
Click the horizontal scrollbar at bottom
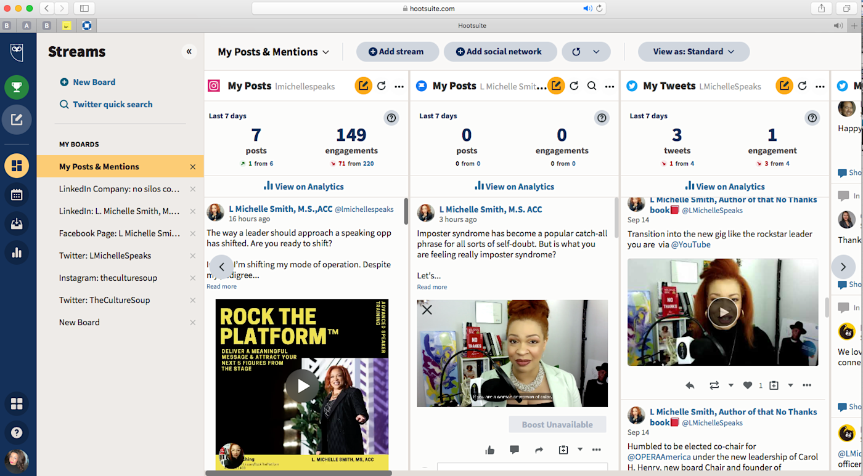tap(298, 474)
